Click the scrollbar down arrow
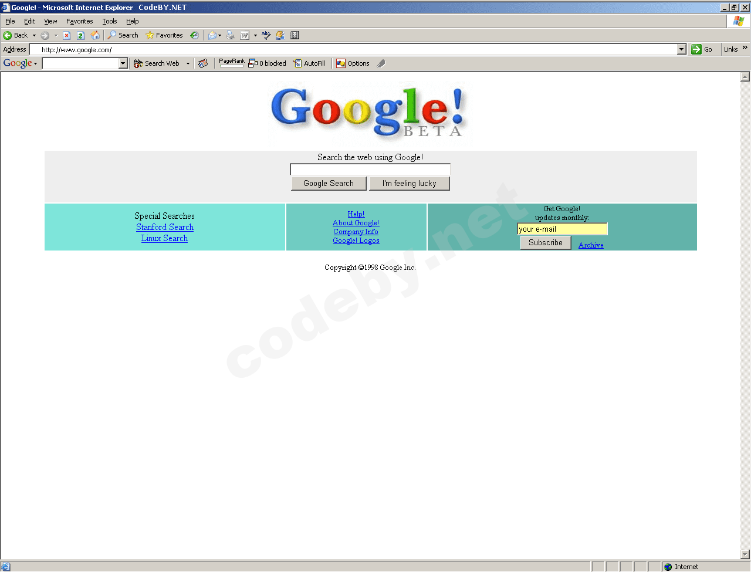The image size is (751, 572). click(x=745, y=554)
